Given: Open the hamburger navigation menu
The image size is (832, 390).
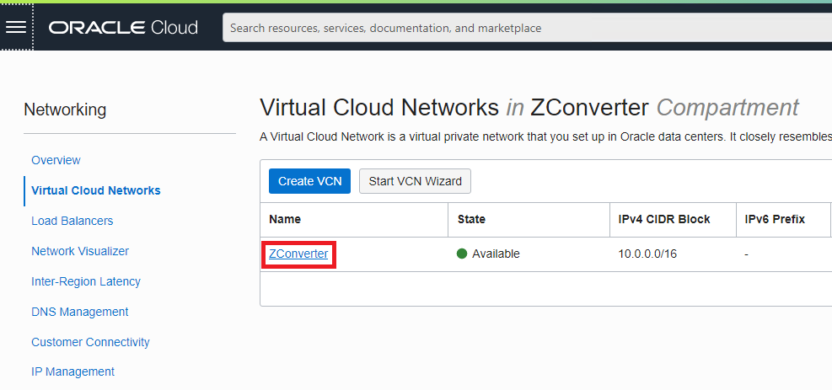Looking at the screenshot, I should (16, 27).
